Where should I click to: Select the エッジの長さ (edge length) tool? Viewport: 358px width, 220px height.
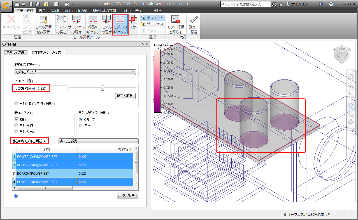tap(61, 24)
